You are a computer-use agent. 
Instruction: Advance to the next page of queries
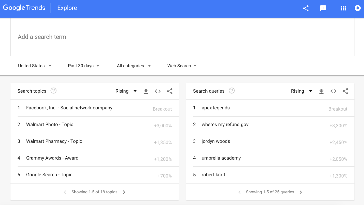pyautogui.click(x=301, y=192)
